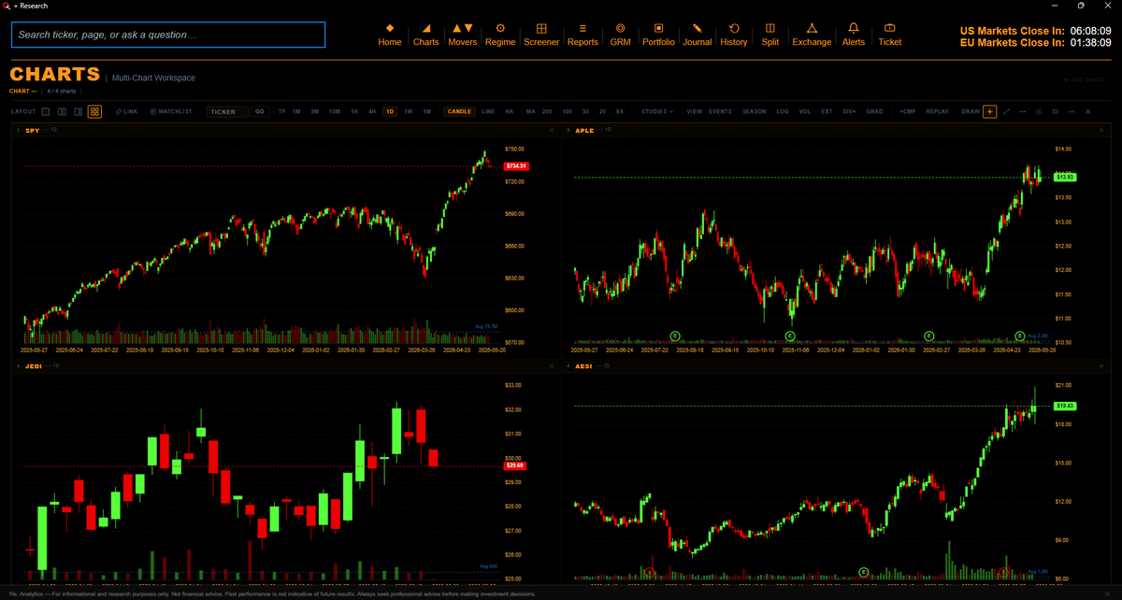This screenshot has height=600, width=1122.
Task: Select two-column layout icon
Action: point(62,111)
